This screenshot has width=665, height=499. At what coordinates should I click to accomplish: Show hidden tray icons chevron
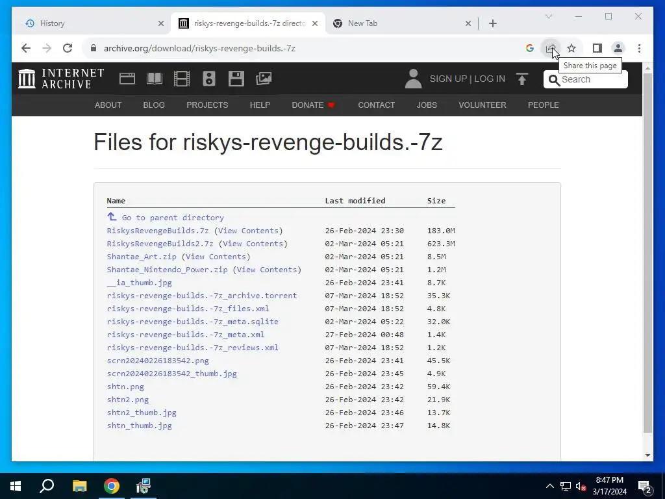549,486
